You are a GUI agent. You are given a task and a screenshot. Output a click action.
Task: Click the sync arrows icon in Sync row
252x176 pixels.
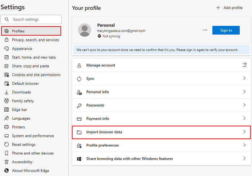79,79
